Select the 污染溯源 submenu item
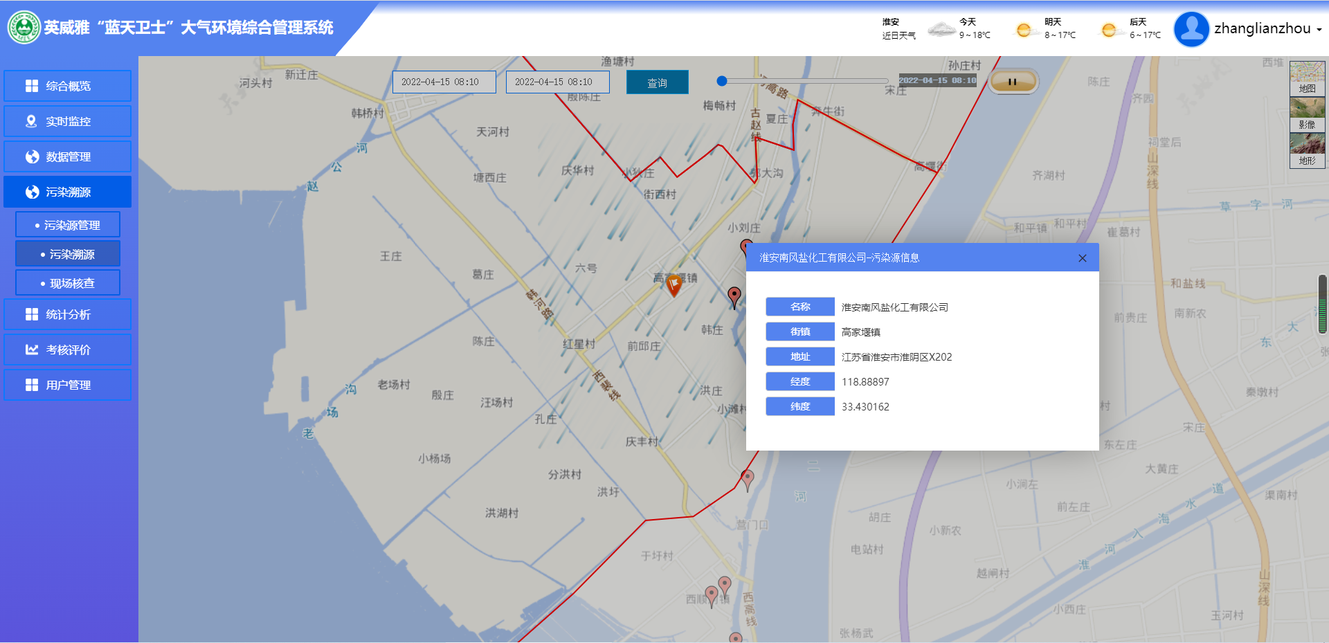The width and height of the screenshot is (1329, 643). [68, 254]
